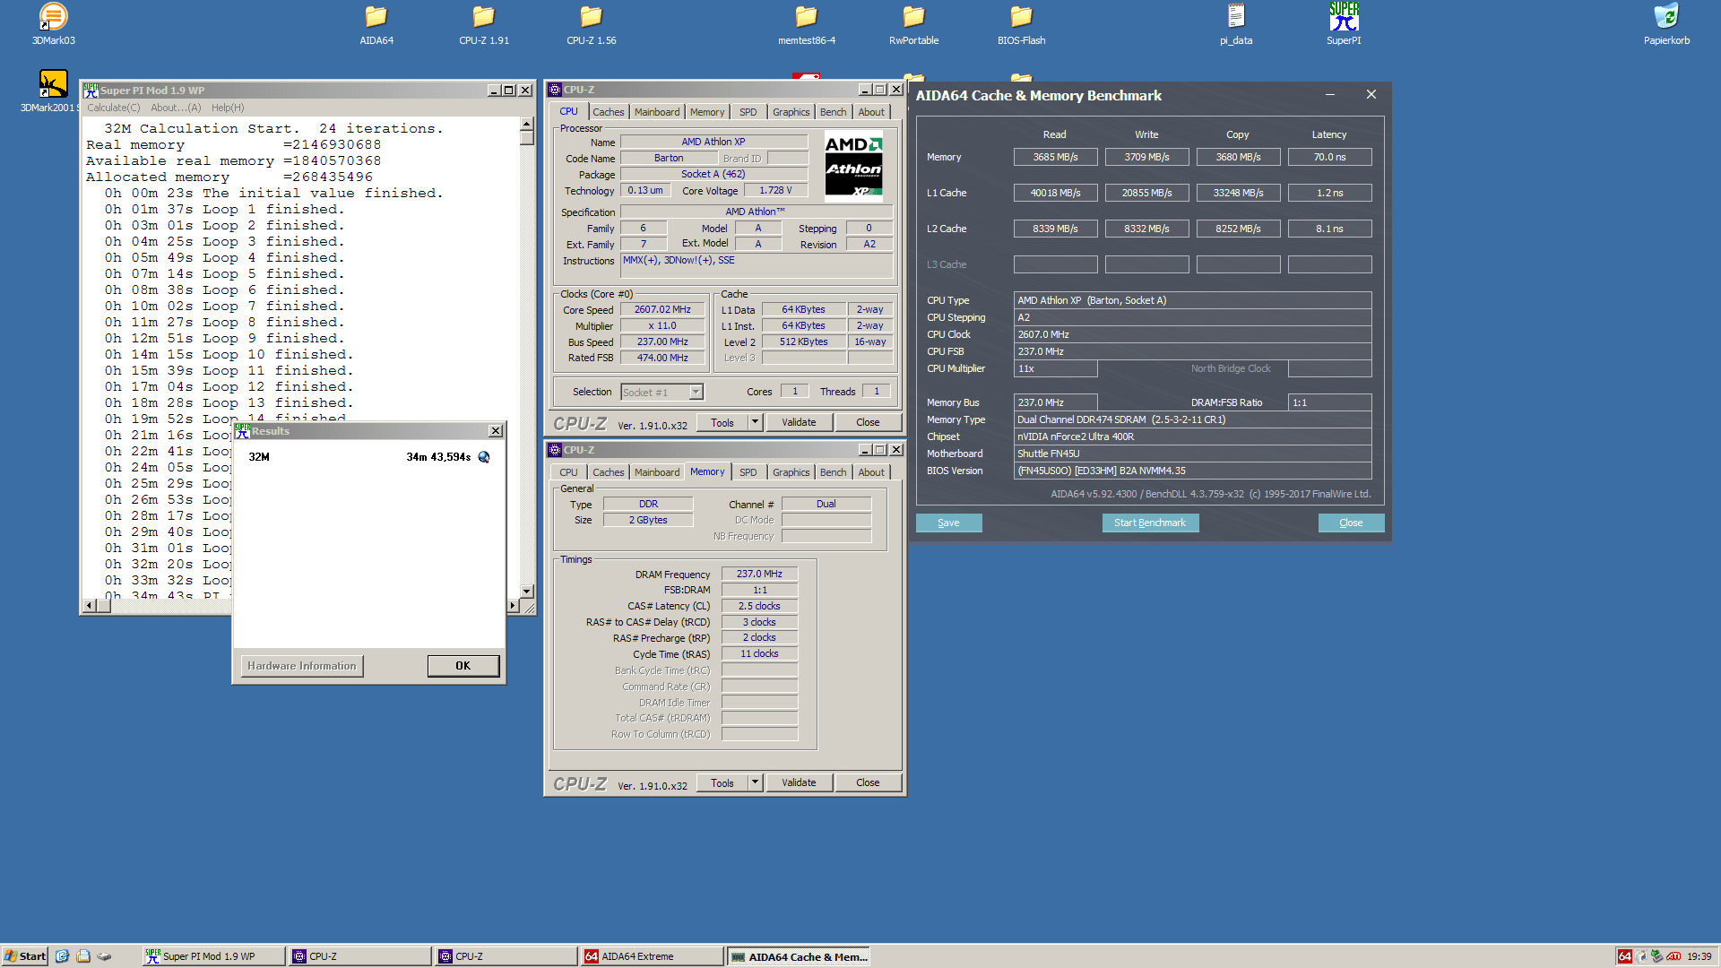This screenshot has height=968, width=1721.
Task: Switch to Mainboard tab in top CPU-Z
Action: pyautogui.click(x=657, y=112)
